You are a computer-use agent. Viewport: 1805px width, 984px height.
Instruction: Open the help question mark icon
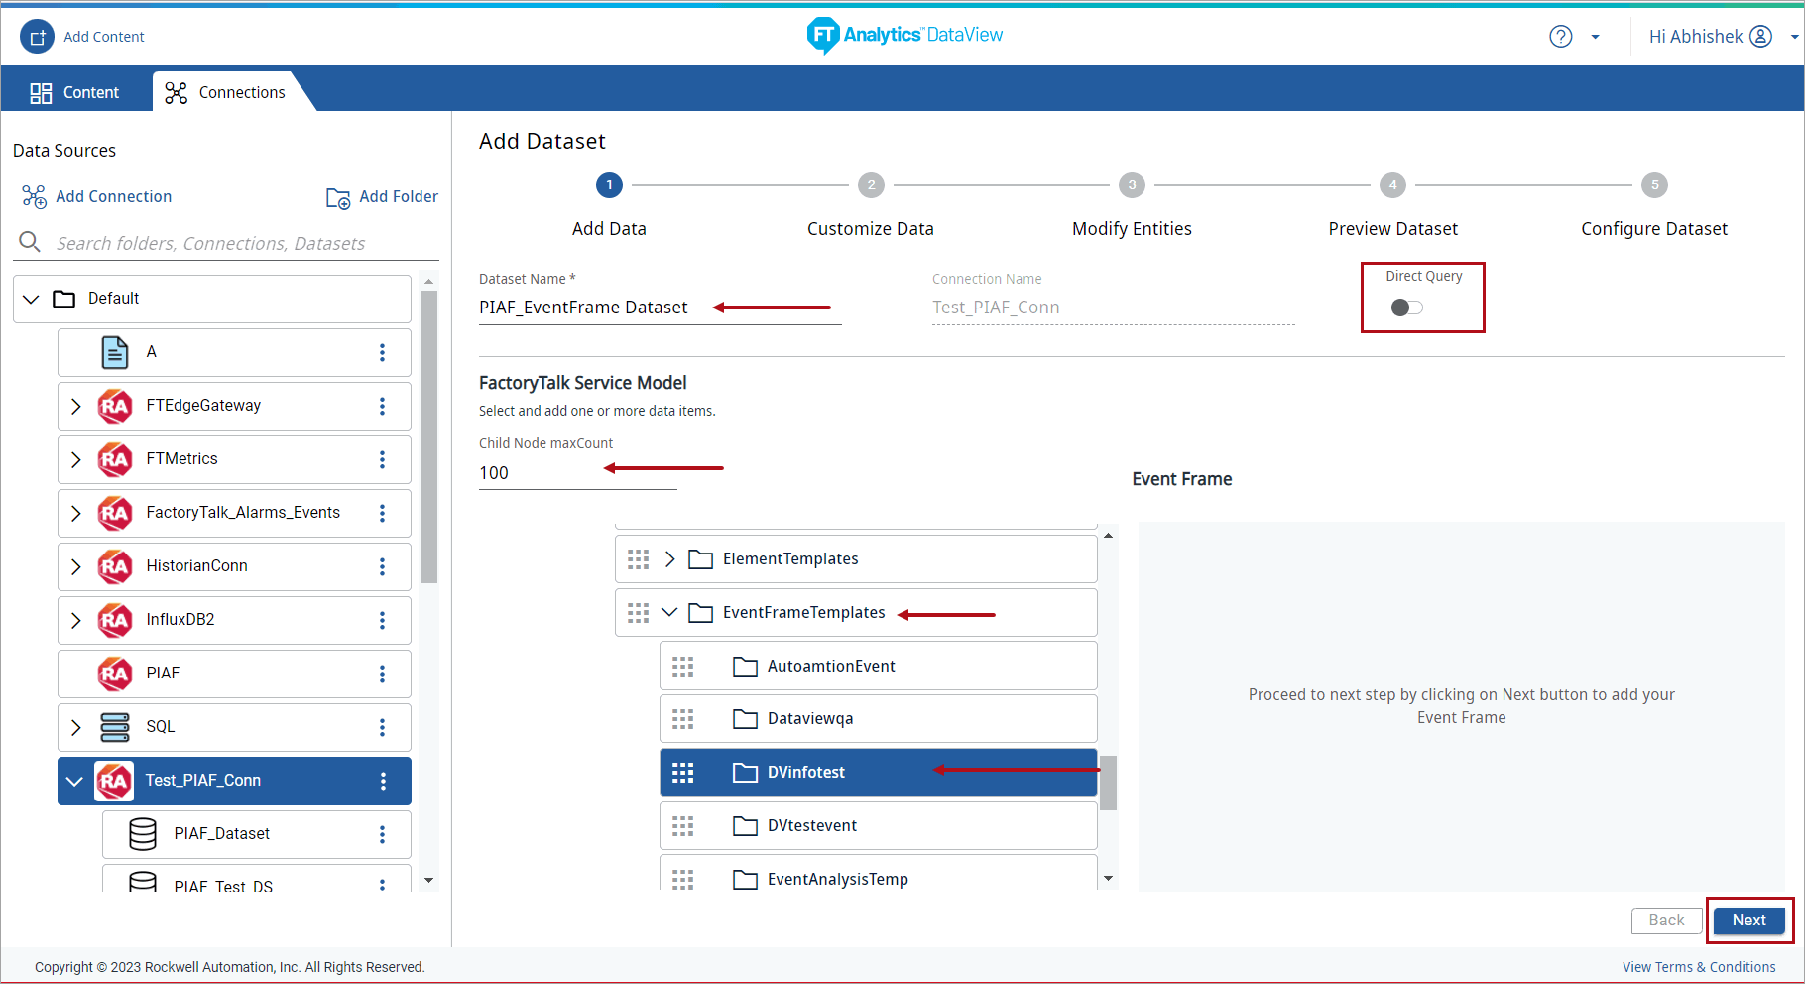coord(1561,37)
